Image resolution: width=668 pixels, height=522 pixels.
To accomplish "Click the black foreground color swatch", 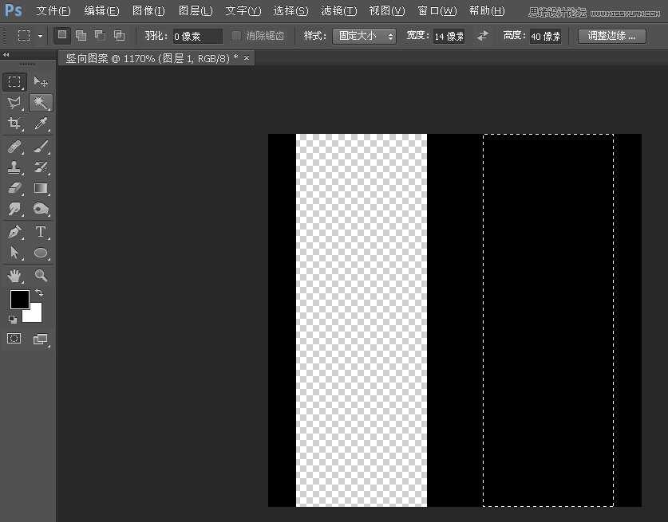I will [x=19, y=300].
